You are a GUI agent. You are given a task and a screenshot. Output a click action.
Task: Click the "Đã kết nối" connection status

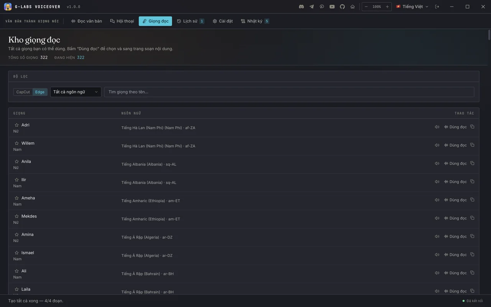473,301
